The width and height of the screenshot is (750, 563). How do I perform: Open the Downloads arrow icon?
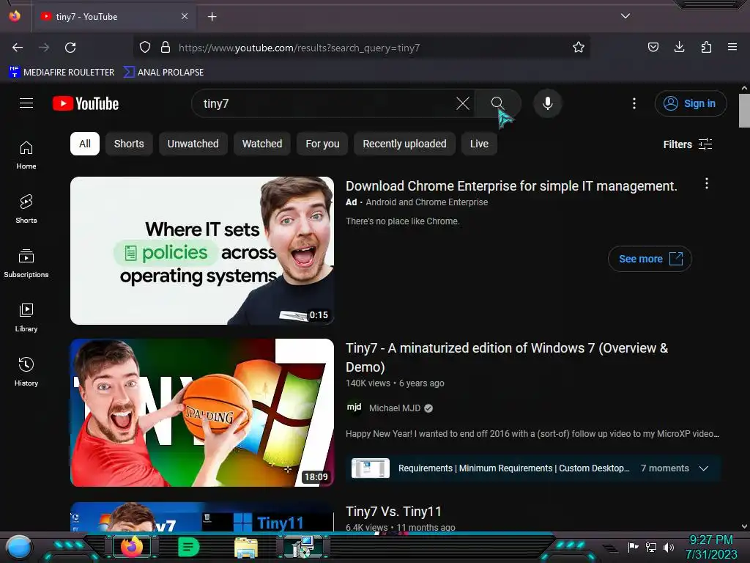[x=679, y=48]
